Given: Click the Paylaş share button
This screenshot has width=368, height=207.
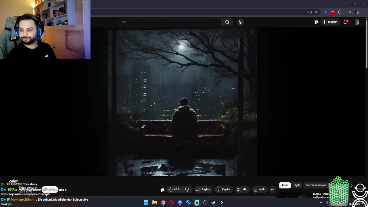Looking at the screenshot, I should click(203, 189).
